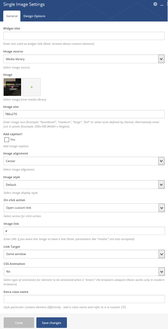168x329 pixels.
Task: Open the Image style dropdown
Action: click(x=84, y=185)
